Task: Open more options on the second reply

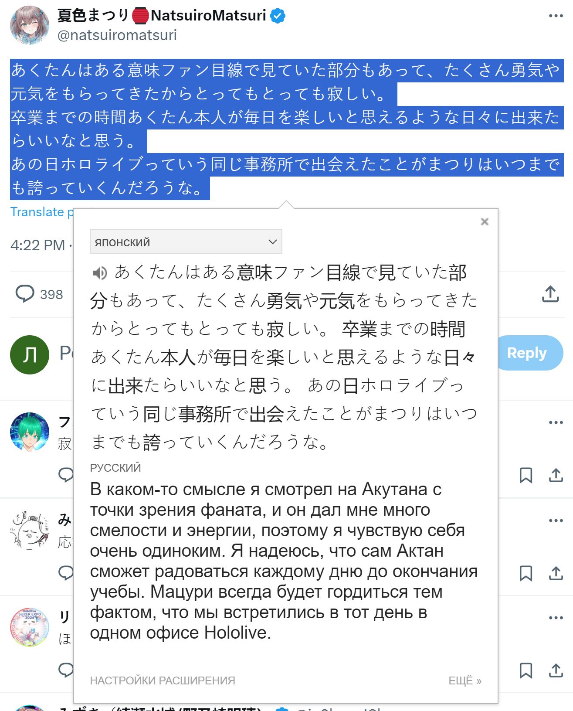Action: [x=556, y=520]
